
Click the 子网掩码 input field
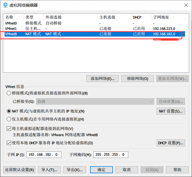[x=111, y=155]
